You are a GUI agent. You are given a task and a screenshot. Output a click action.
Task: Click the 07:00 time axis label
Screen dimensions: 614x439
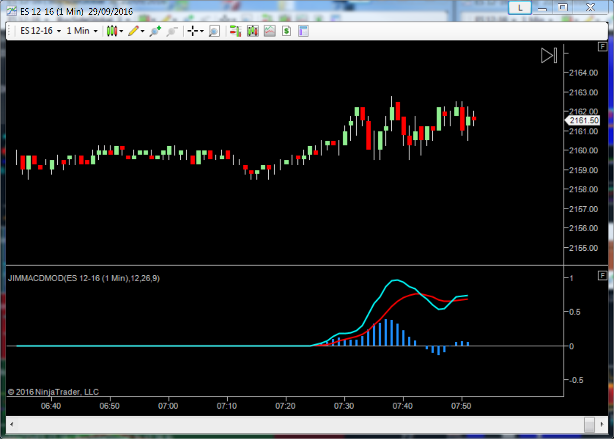(168, 406)
